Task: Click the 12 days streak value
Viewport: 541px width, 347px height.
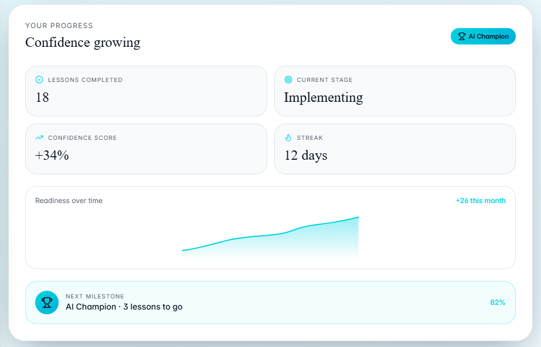Action: point(306,156)
